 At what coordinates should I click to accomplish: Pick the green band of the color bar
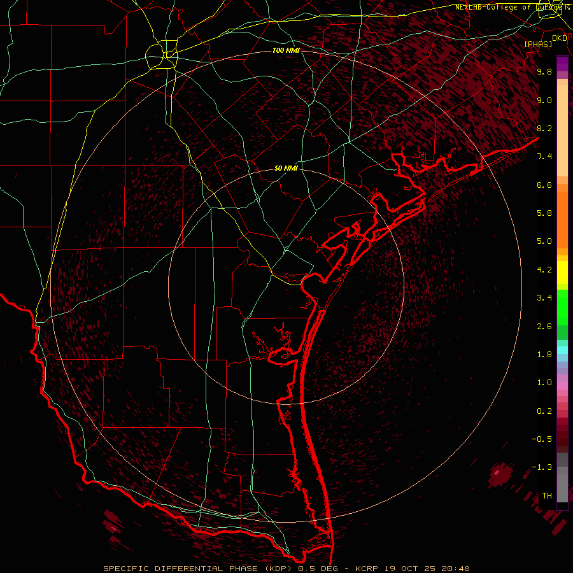tap(562, 307)
